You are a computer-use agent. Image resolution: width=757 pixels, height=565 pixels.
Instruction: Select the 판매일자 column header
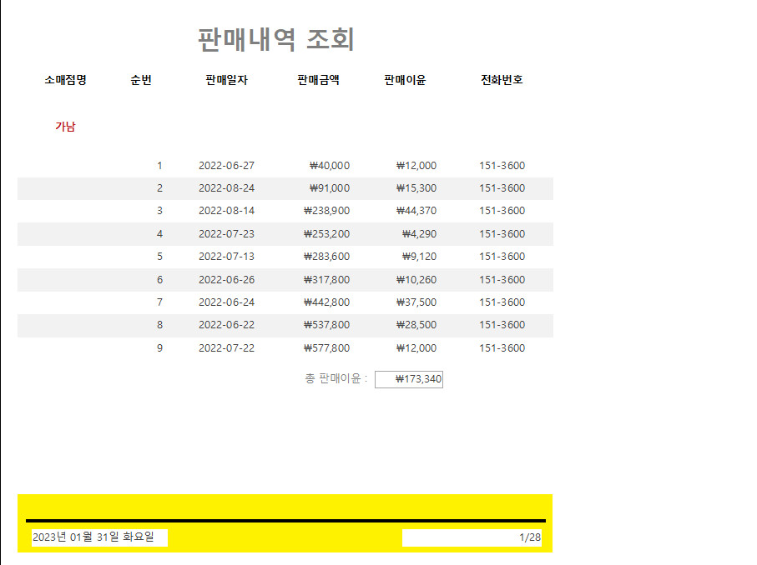tap(226, 80)
